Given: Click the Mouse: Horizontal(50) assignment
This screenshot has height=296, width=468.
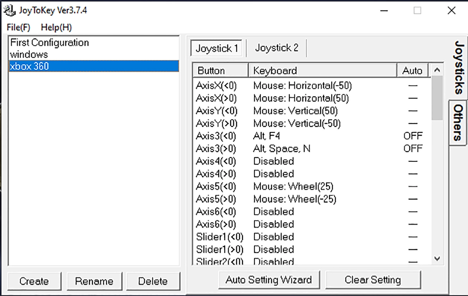Looking at the screenshot, I should pyautogui.click(x=301, y=98).
